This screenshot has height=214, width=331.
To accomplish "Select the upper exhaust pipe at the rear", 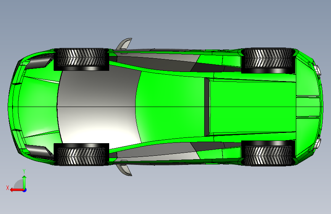I will pyautogui.click(x=317, y=70).
